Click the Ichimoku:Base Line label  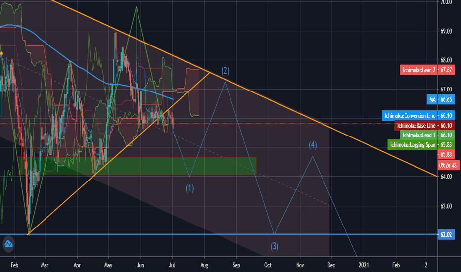[424, 126]
